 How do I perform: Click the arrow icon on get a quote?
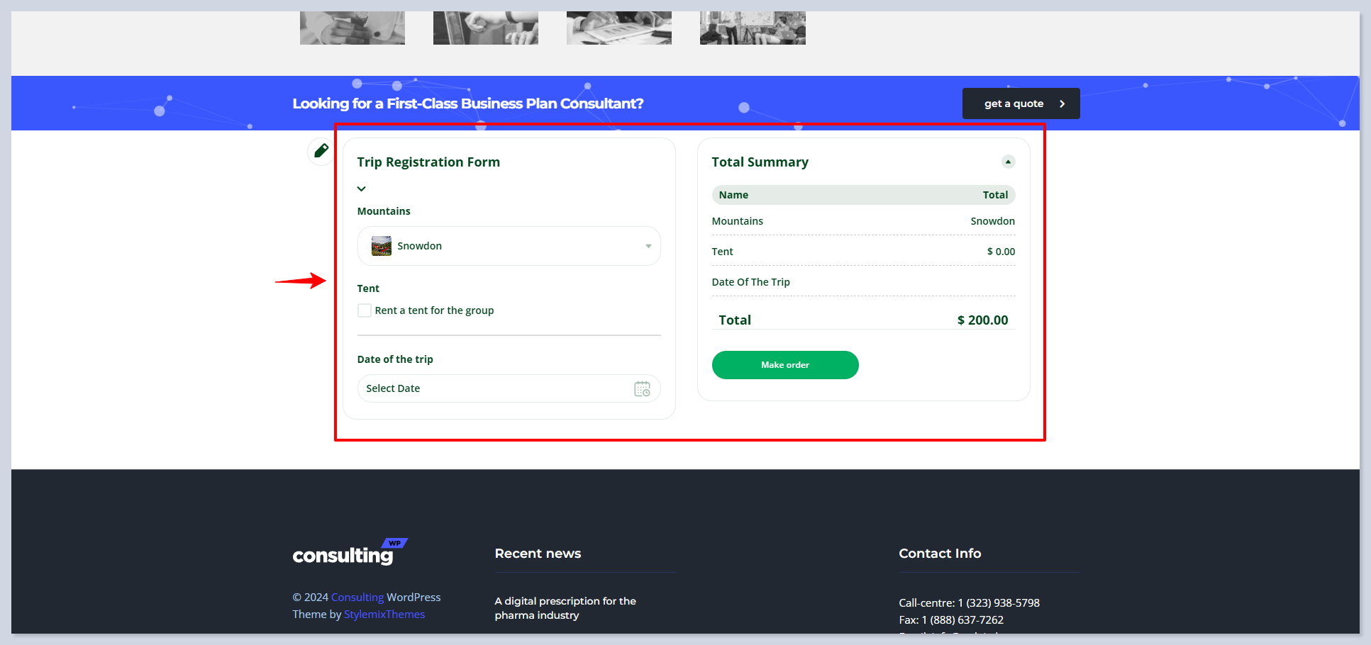coord(1062,103)
